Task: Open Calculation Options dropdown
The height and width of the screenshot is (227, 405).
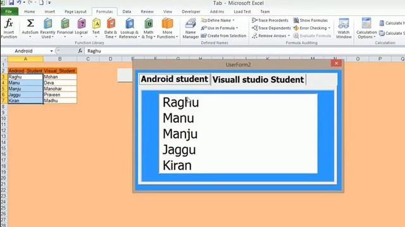Action: tap(366, 28)
